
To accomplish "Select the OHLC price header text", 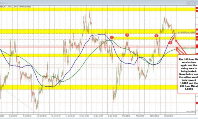I will pyautogui.click(x=15, y=7).
